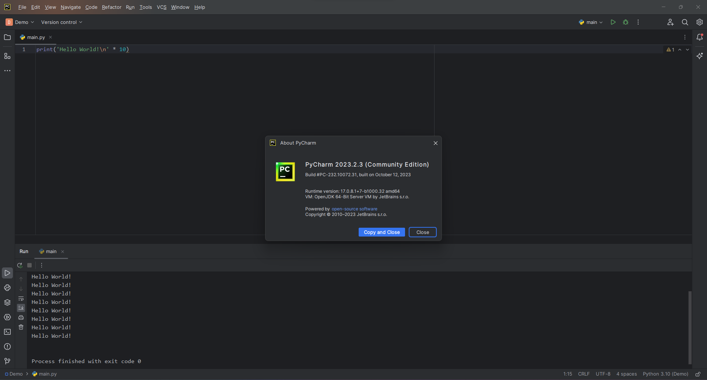Print the console output
Image resolution: width=707 pixels, height=380 pixels.
(x=21, y=317)
